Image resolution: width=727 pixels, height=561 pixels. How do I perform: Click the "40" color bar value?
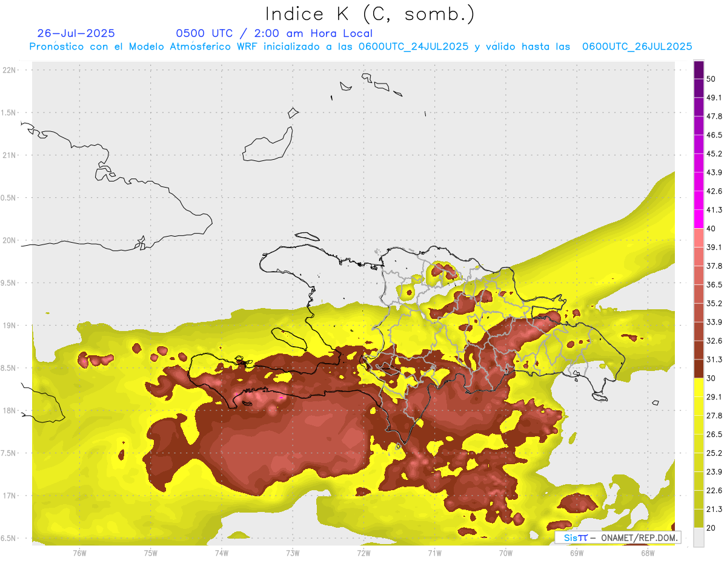[x=711, y=229]
